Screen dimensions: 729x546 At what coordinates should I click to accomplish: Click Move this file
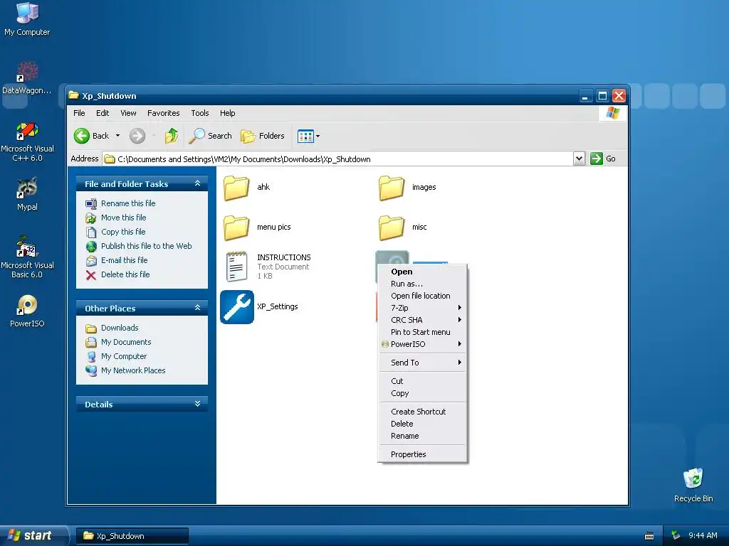coord(124,218)
